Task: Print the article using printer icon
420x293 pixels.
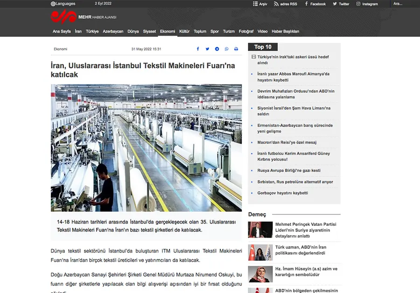Action: [x=236, y=49]
